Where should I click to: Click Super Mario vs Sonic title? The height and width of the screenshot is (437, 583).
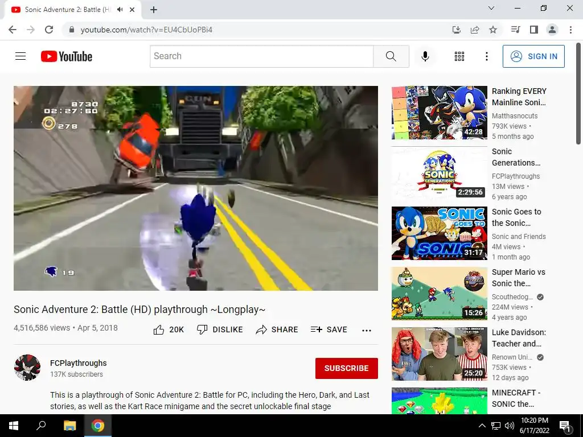518,278
